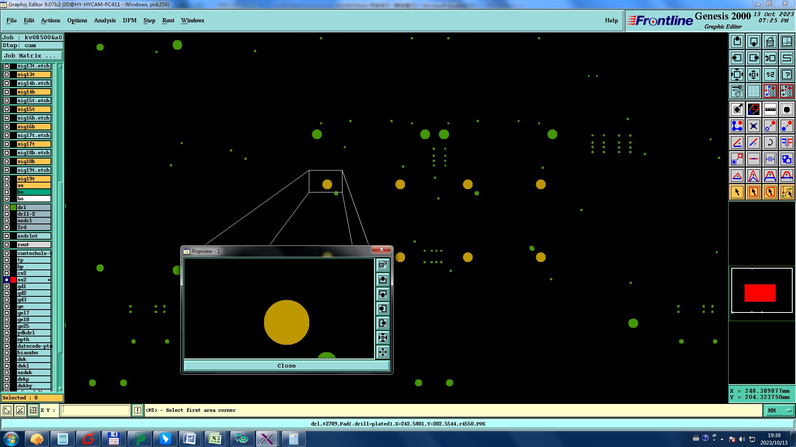The height and width of the screenshot is (447, 796).
Task: Click the popview zoom-in icon
Action: click(x=383, y=338)
